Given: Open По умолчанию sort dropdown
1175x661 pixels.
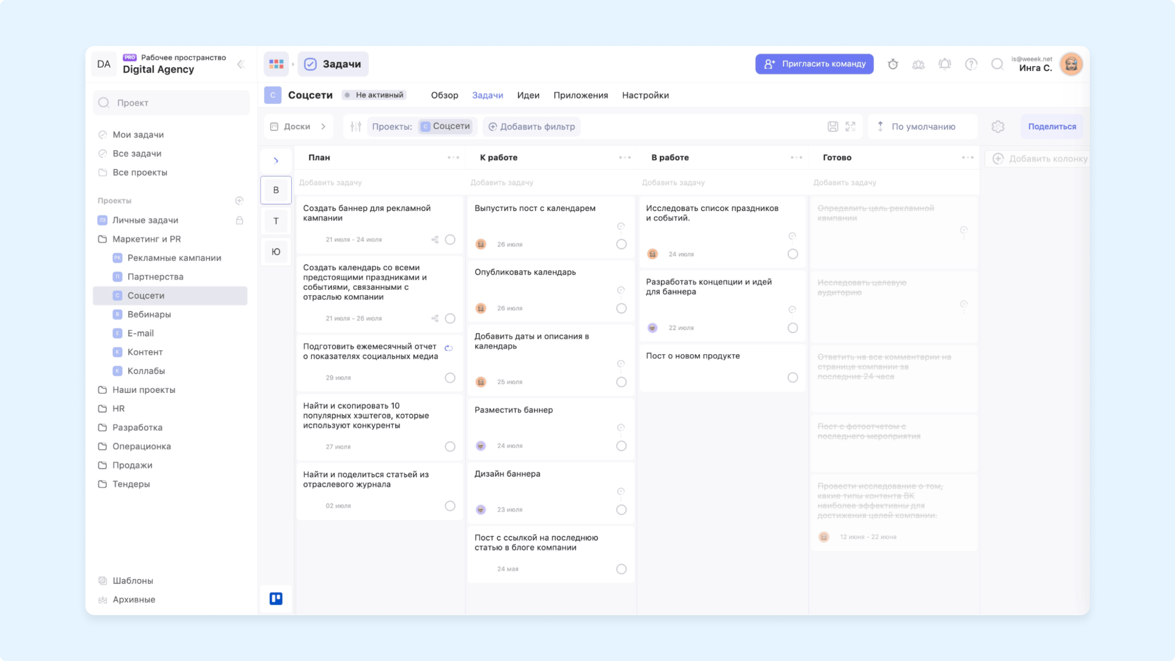Looking at the screenshot, I should click(922, 126).
